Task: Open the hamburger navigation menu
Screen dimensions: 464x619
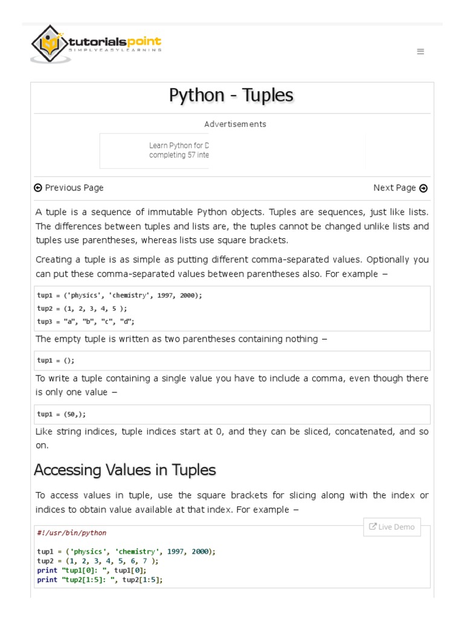Action: pyautogui.click(x=420, y=52)
